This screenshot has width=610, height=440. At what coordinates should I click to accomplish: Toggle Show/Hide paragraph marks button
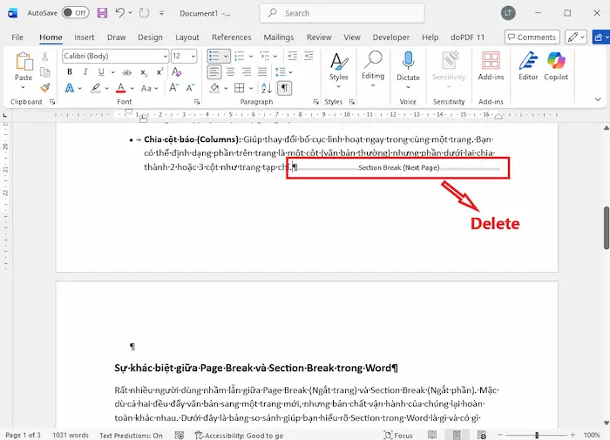(284, 88)
